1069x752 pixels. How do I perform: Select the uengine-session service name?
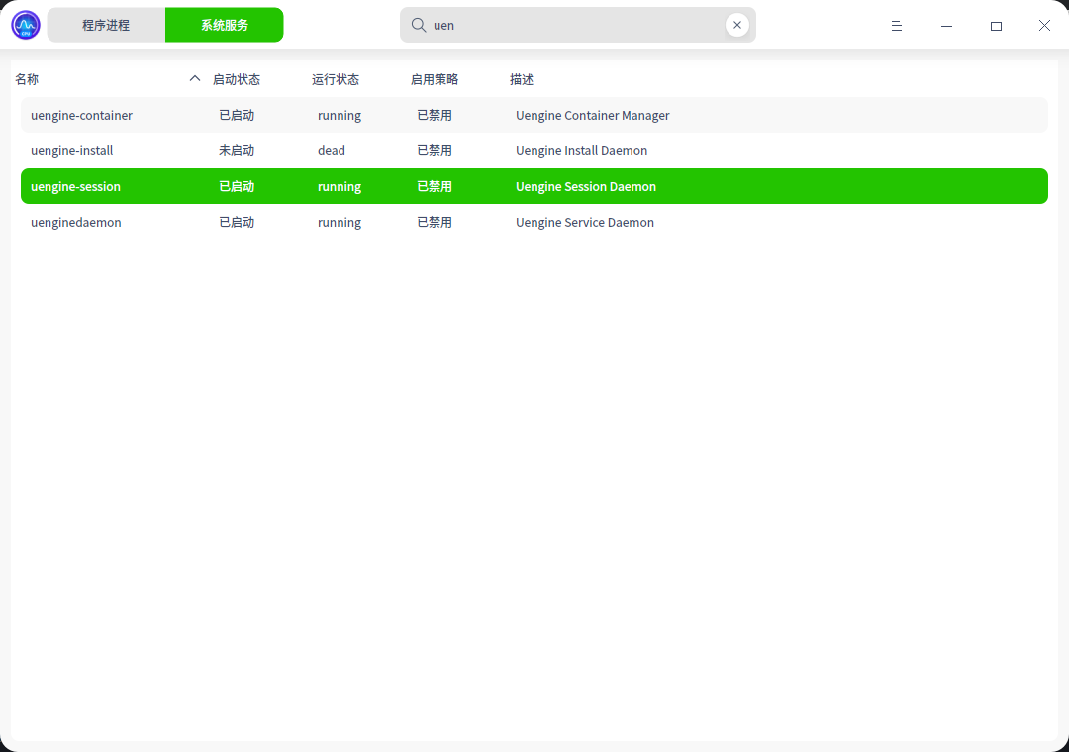coord(75,186)
